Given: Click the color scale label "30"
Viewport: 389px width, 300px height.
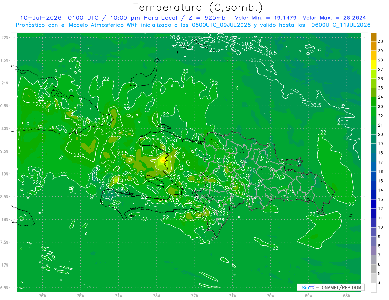Looking at the screenshot, I should click(x=381, y=41).
